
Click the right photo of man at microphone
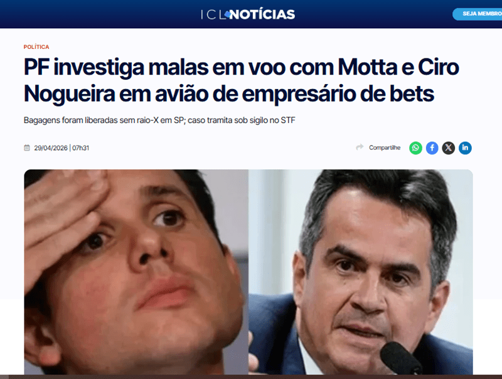click(361, 272)
